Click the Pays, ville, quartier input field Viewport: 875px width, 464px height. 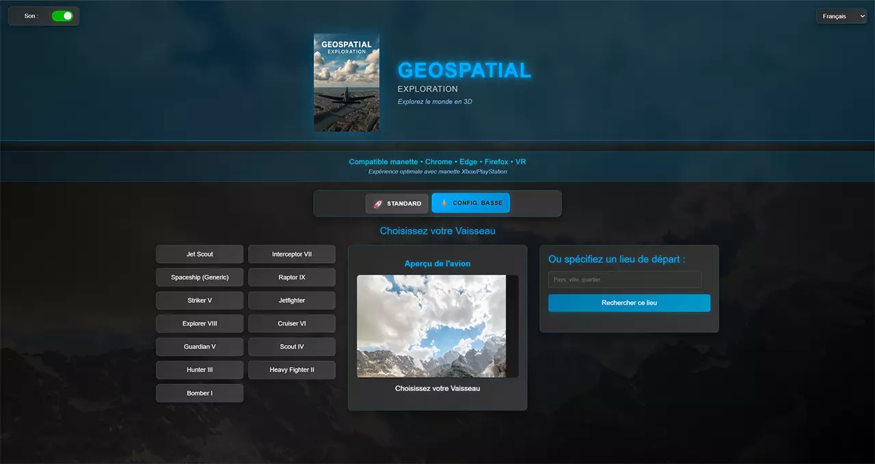click(x=624, y=279)
